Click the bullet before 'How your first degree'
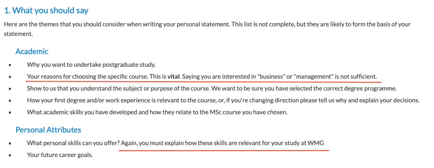This screenshot has height=168, width=434. click(10, 101)
